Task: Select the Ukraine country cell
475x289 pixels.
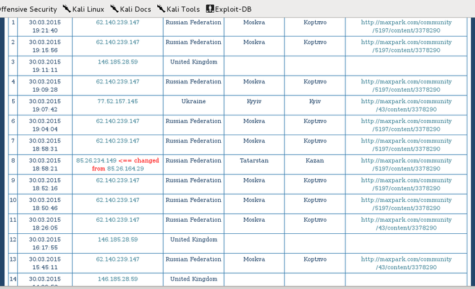Action: (x=193, y=101)
